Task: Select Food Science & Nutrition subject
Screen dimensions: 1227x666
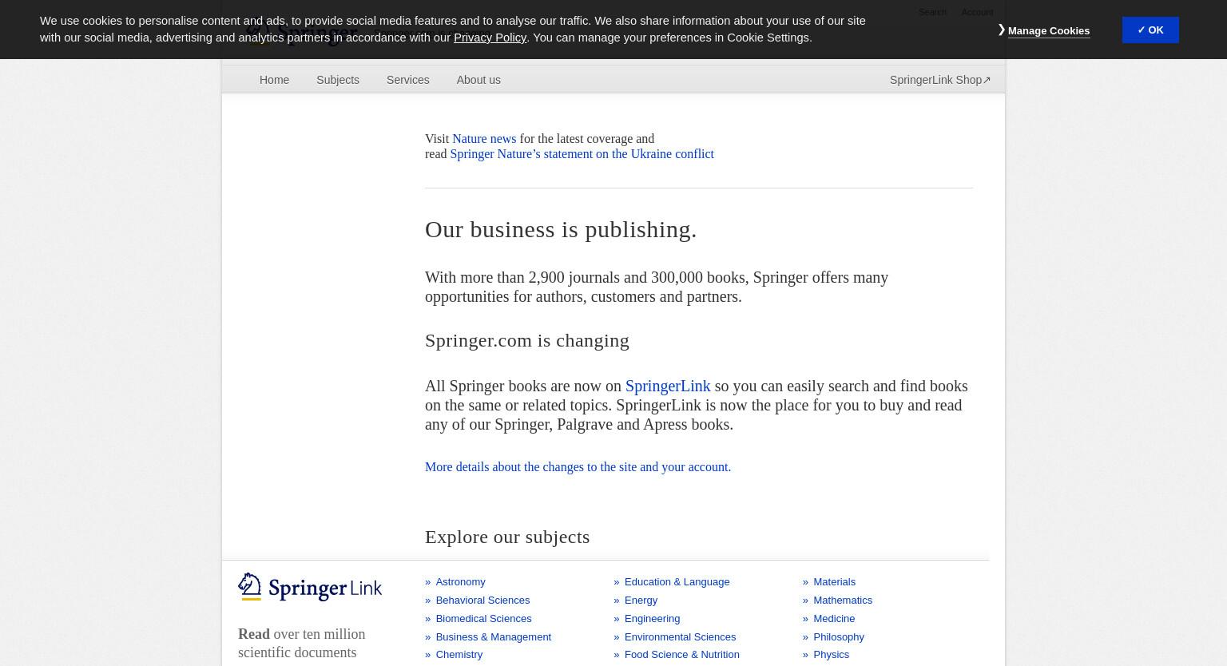Action: click(x=681, y=654)
